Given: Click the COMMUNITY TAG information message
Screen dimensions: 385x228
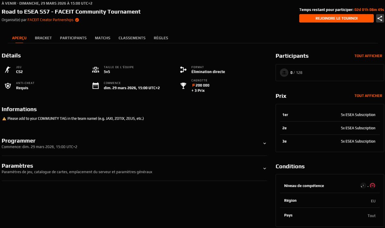Looking at the screenshot, I should 76,119.
